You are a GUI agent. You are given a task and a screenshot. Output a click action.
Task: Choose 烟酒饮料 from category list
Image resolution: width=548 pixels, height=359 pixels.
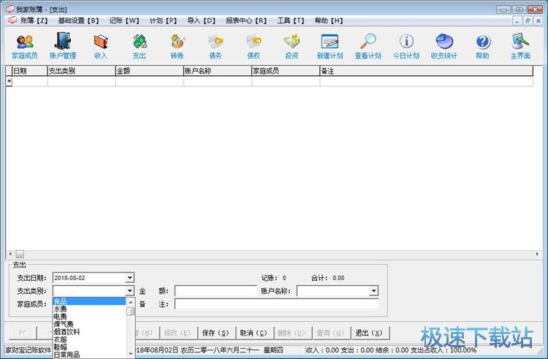(x=67, y=331)
